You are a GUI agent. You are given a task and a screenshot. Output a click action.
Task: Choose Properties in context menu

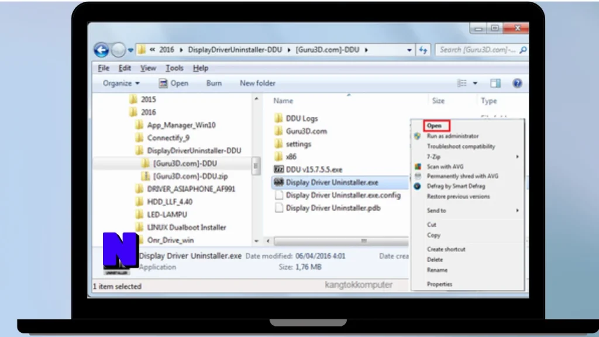[x=439, y=284]
